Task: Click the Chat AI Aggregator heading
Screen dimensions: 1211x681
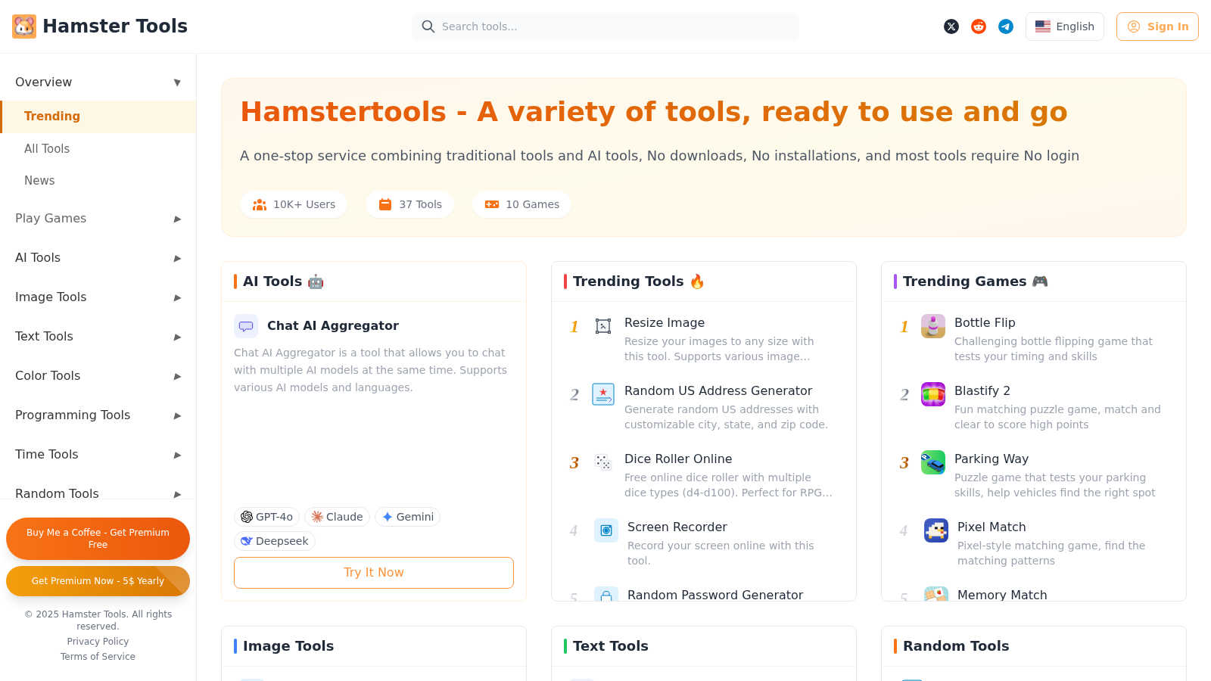Action: (333, 326)
